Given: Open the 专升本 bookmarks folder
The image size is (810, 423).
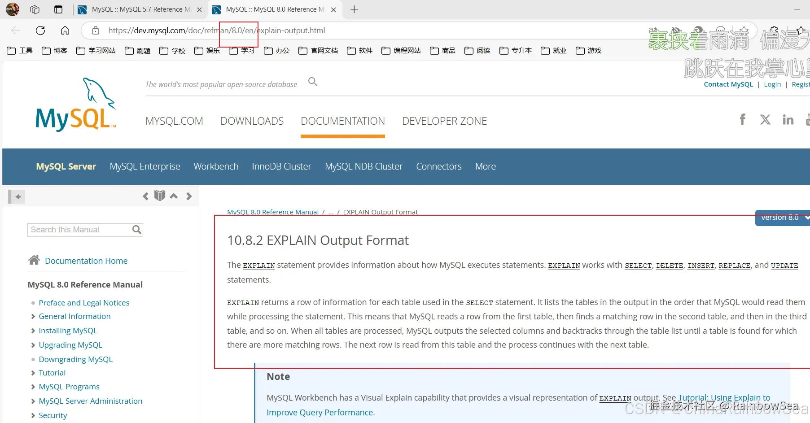Looking at the screenshot, I should (516, 51).
